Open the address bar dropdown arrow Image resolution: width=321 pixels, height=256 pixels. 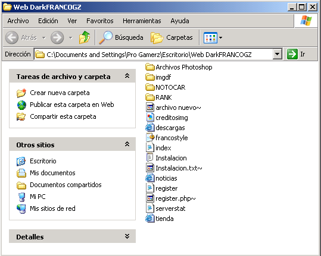[x=278, y=54]
